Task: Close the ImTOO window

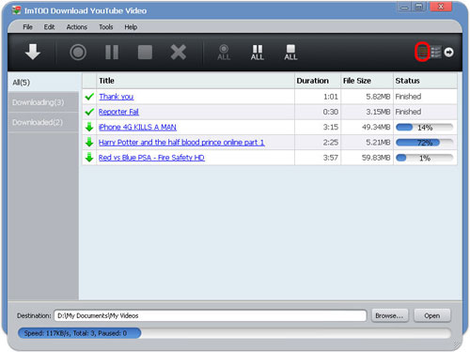Action: 441,7
